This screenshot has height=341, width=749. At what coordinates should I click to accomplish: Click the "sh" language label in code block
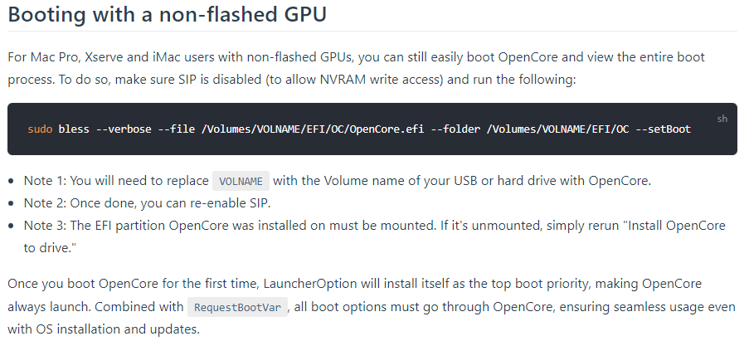tap(722, 119)
